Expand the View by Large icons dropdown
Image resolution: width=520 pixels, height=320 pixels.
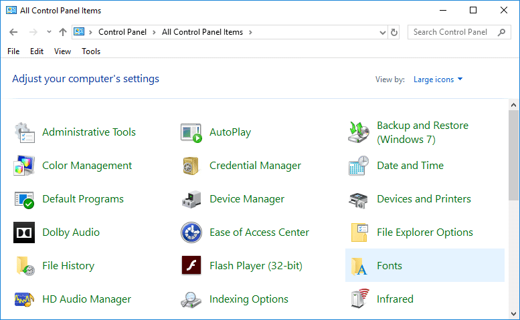438,79
